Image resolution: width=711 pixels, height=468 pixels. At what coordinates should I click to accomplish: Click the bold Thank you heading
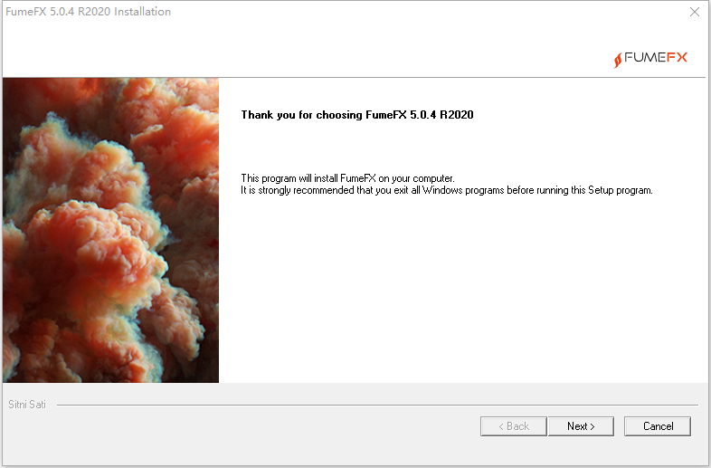tap(357, 115)
